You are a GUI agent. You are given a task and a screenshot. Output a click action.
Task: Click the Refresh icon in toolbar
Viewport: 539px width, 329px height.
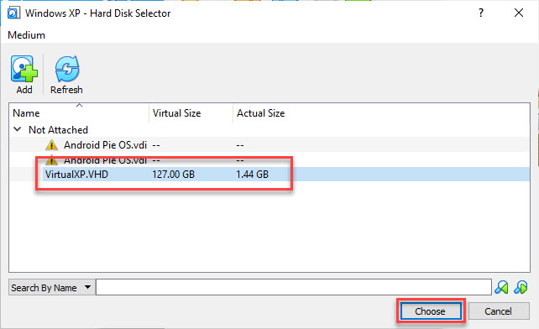(x=67, y=69)
